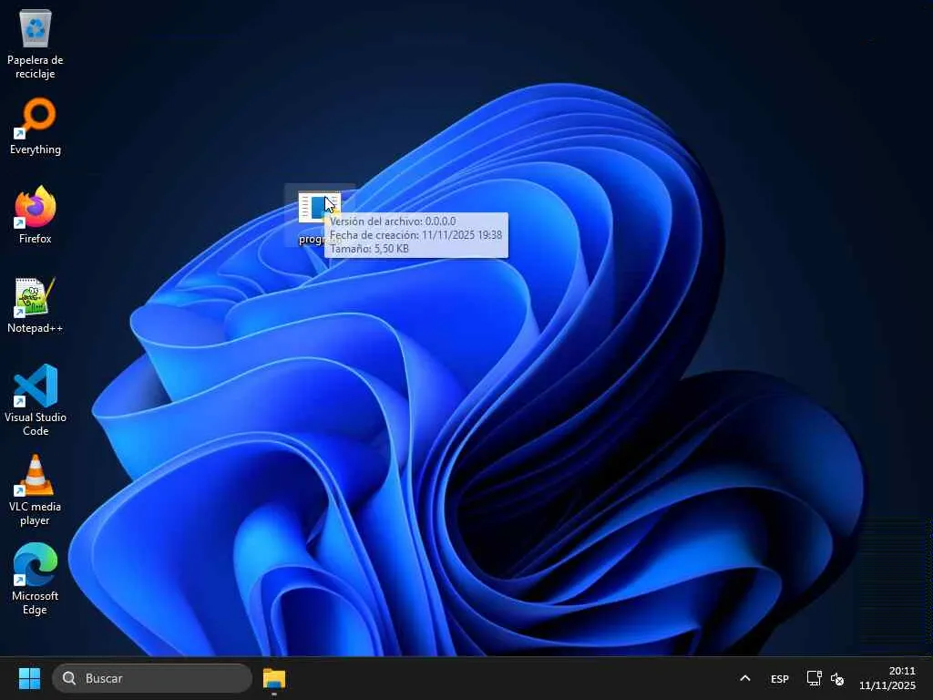Open the network status tray icon
Image resolution: width=933 pixels, height=700 pixels.
(814, 678)
